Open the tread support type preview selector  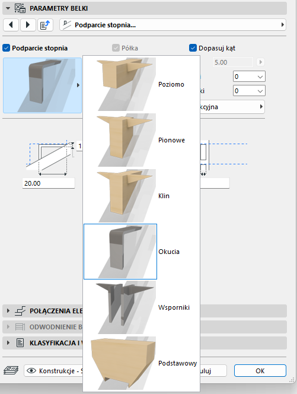click(x=43, y=85)
